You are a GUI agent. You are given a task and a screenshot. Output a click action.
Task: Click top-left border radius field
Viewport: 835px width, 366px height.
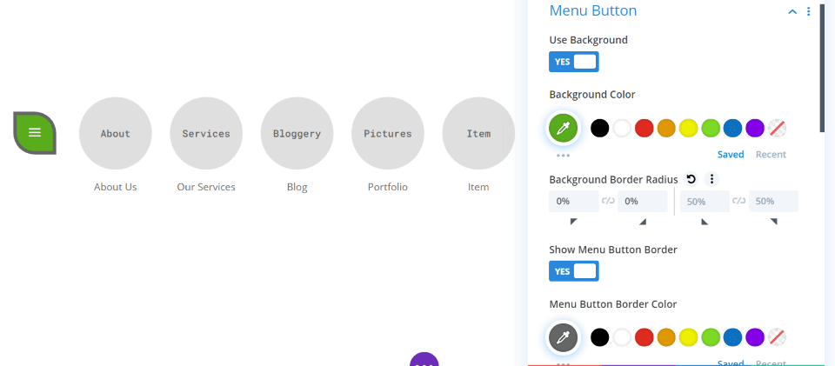click(574, 202)
